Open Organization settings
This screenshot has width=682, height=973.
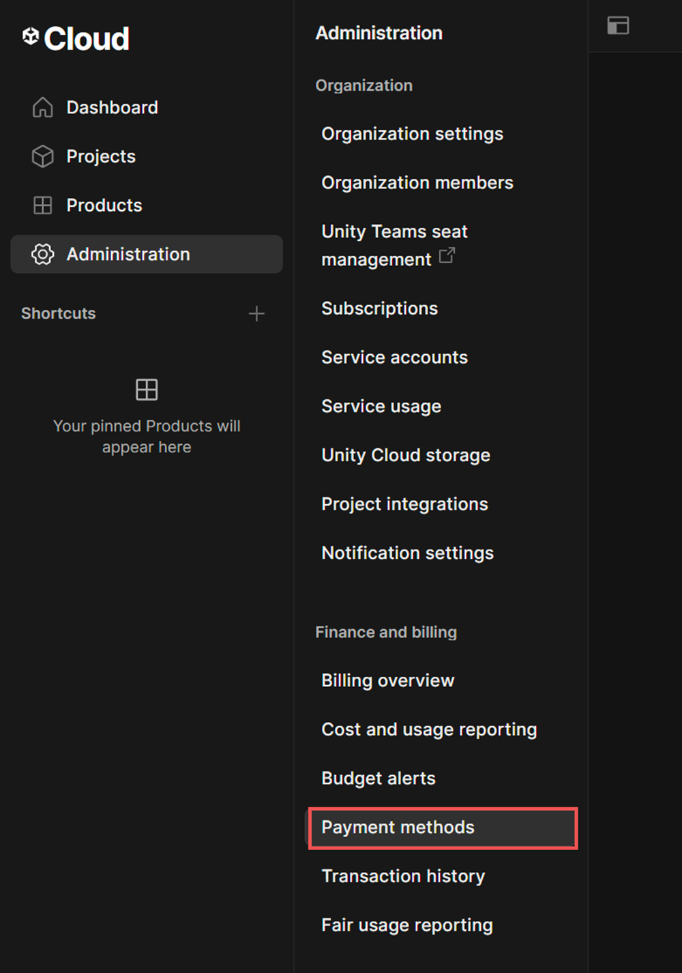point(412,134)
